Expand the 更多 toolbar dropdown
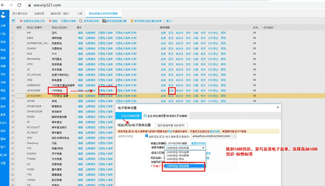 point(169,21)
